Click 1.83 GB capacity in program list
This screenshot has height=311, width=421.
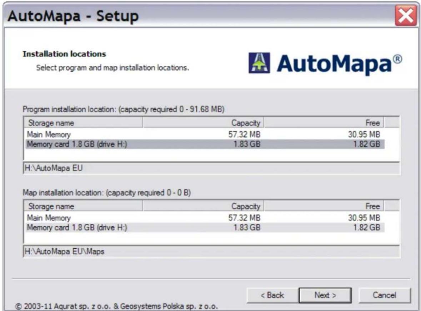[x=247, y=144]
